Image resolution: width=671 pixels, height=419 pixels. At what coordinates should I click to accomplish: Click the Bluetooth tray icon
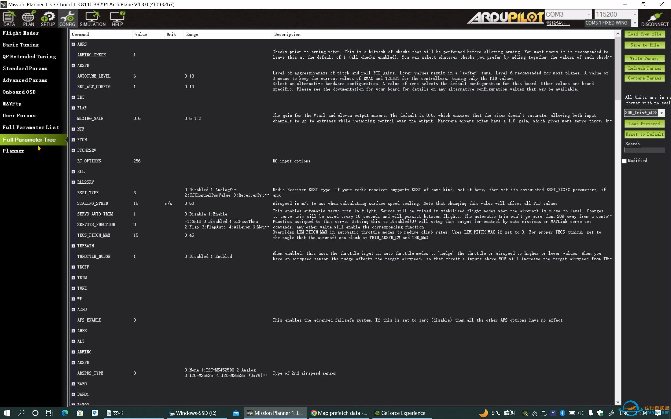pyautogui.click(x=562, y=413)
